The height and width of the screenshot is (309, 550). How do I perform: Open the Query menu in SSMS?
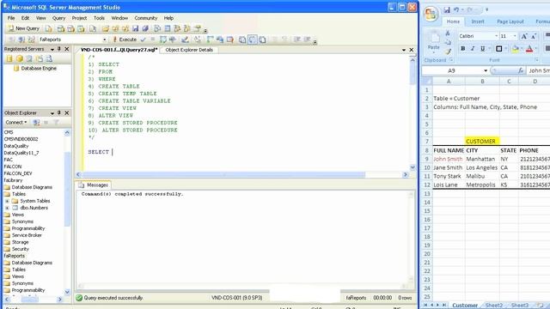pyautogui.click(x=59, y=18)
